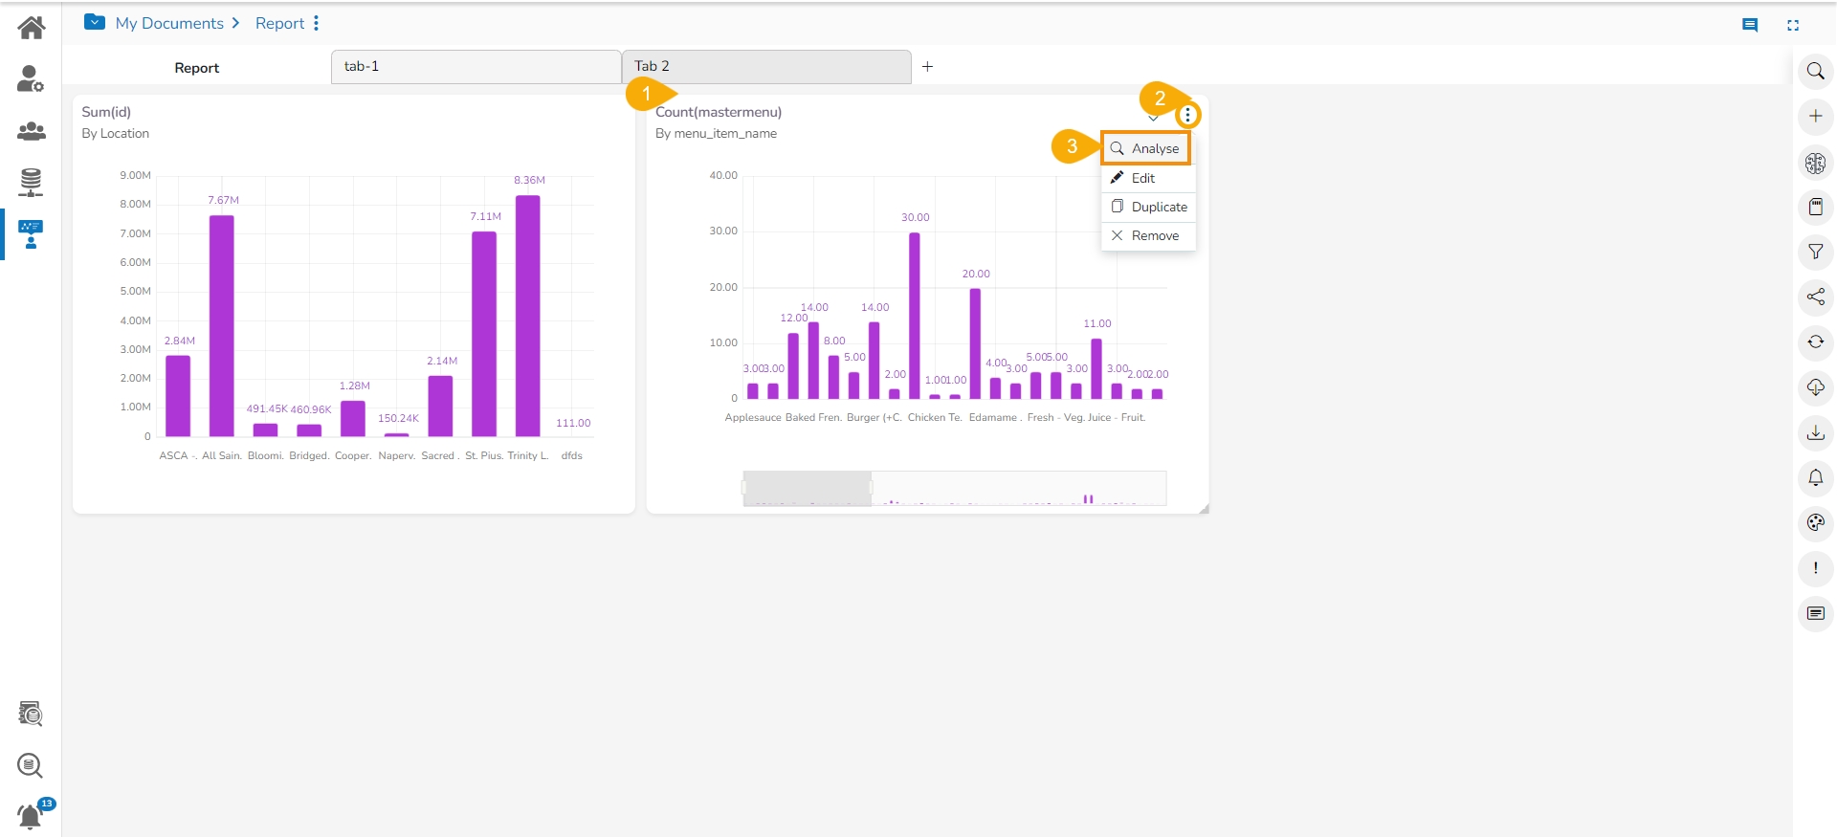
Task: Choose Remove from the chart context menu
Action: tap(1148, 235)
